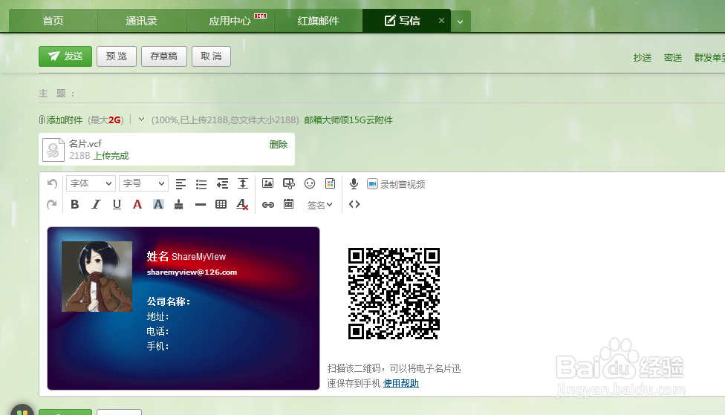This screenshot has width=725, height=415.
Task: Open the emoji picker
Action: click(309, 183)
